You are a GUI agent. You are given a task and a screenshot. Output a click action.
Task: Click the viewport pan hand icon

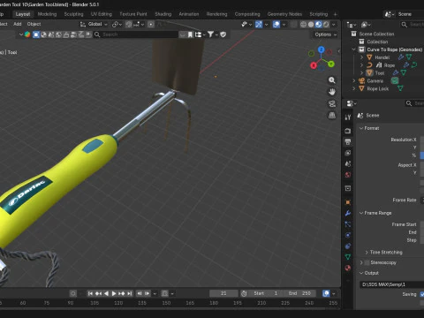[x=332, y=92]
